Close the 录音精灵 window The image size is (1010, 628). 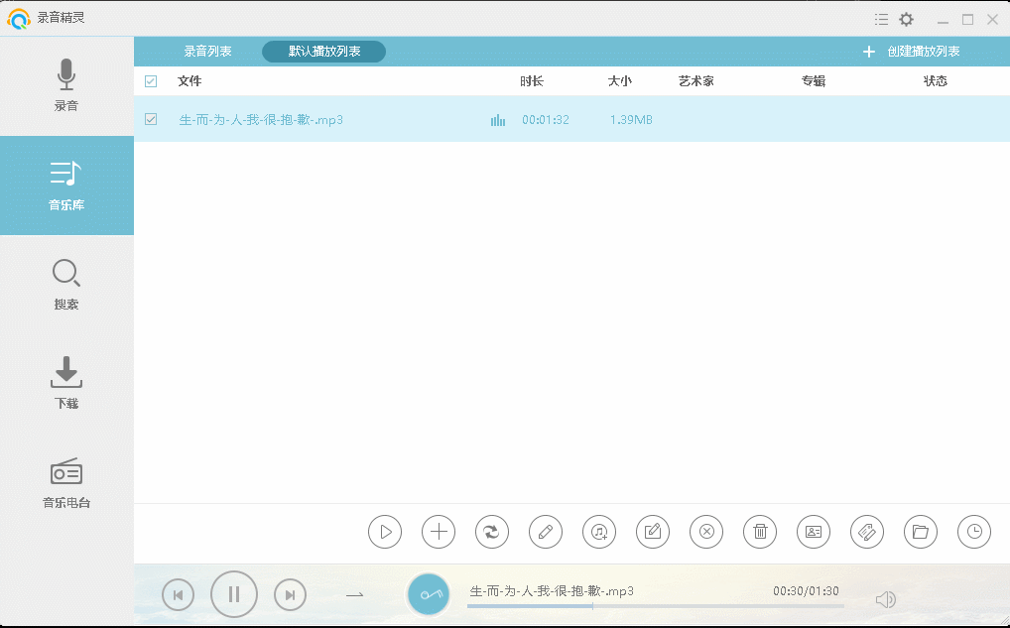(992, 20)
